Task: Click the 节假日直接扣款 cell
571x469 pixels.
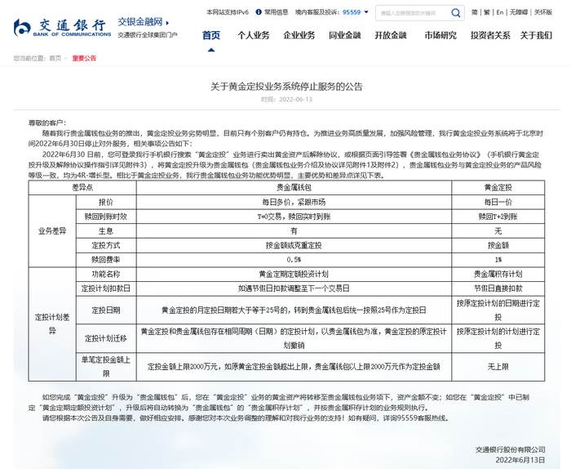Action: (498, 288)
